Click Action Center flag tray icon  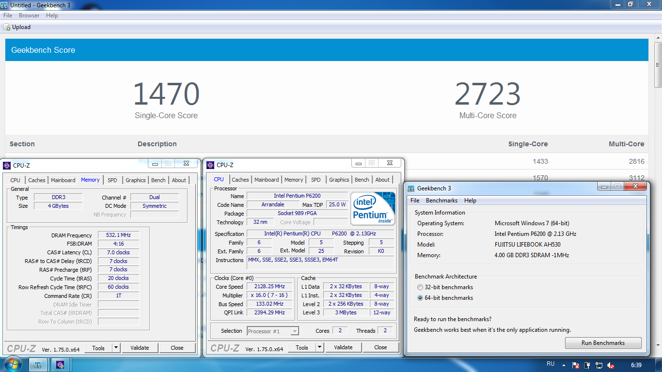(576, 365)
